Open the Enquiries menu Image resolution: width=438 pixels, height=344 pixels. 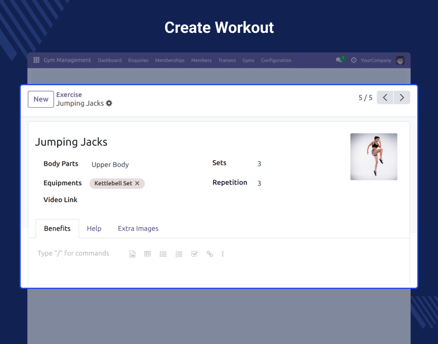click(138, 60)
